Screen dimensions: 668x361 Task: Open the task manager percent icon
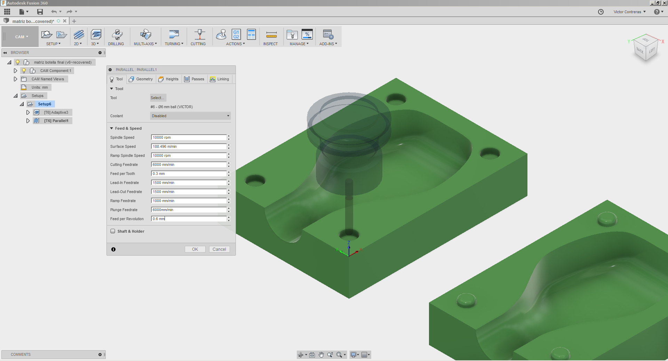tap(307, 34)
